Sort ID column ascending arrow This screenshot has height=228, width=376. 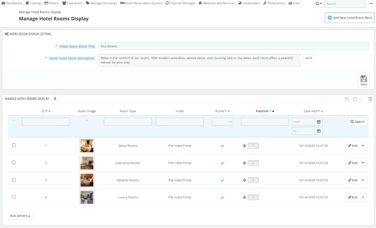pos(49,111)
